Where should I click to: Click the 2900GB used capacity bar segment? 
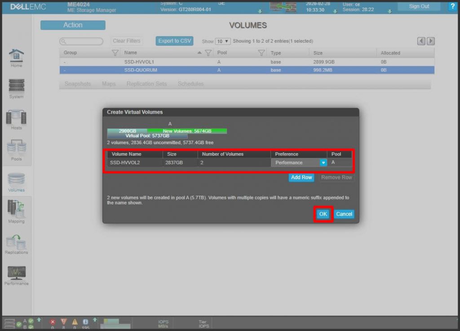[x=127, y=131]
